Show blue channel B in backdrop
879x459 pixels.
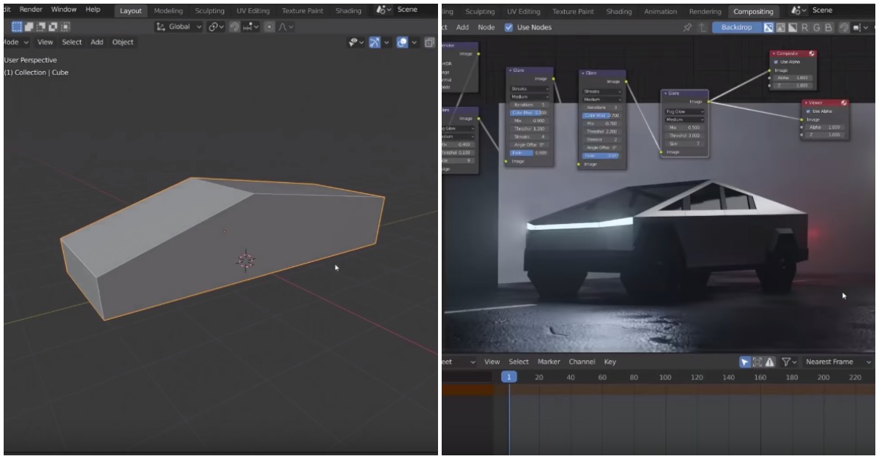(x=828, y=28)
